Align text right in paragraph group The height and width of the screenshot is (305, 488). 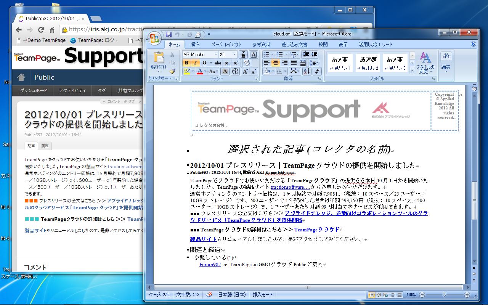click(284, 63)
